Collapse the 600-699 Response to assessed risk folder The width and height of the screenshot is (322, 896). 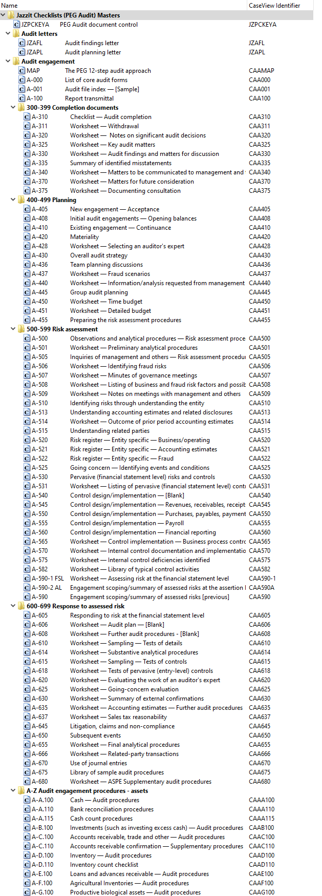(x=13, y=606)
